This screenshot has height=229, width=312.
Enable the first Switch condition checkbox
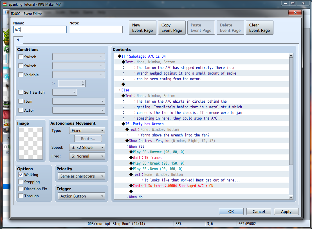(21, 57)
